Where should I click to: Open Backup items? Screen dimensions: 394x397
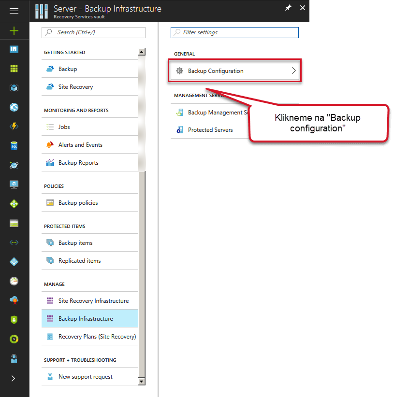pyautogui.click(x=90, y=243)
